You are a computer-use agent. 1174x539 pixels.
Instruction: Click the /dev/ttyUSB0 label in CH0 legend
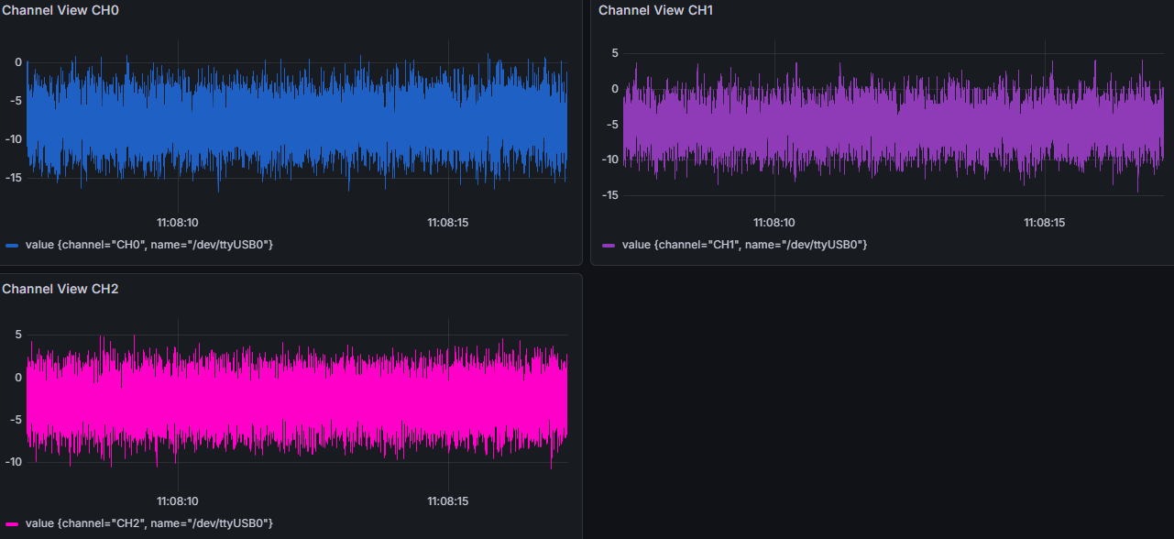[229, 245]
